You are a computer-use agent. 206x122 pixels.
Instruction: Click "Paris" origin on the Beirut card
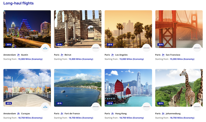pos(57,55)
